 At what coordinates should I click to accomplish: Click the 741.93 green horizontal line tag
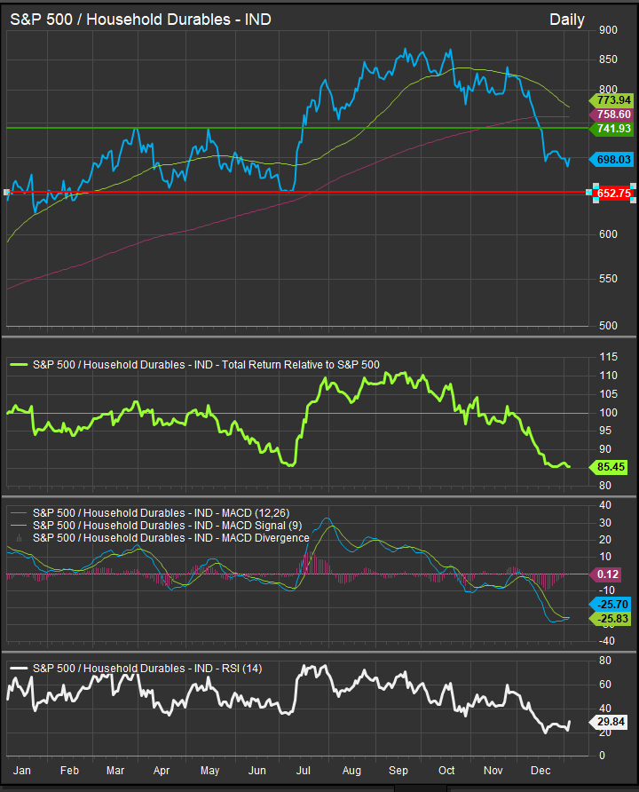coord(611,128)
